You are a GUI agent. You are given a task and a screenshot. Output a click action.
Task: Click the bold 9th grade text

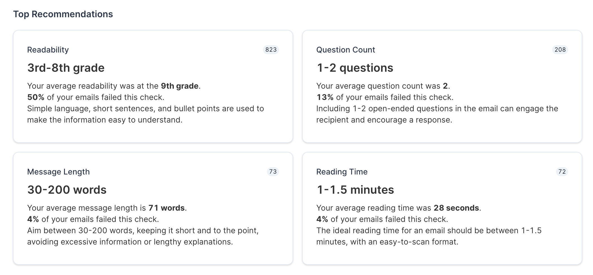(180, 86)
